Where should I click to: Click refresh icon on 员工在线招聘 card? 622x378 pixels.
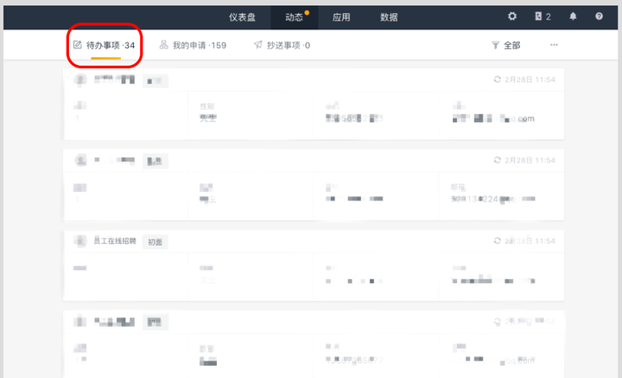coord(497,240)
